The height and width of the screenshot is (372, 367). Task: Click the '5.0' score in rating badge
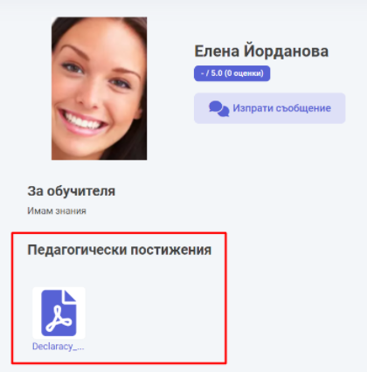pyautogui.click(x=217, y=73)
